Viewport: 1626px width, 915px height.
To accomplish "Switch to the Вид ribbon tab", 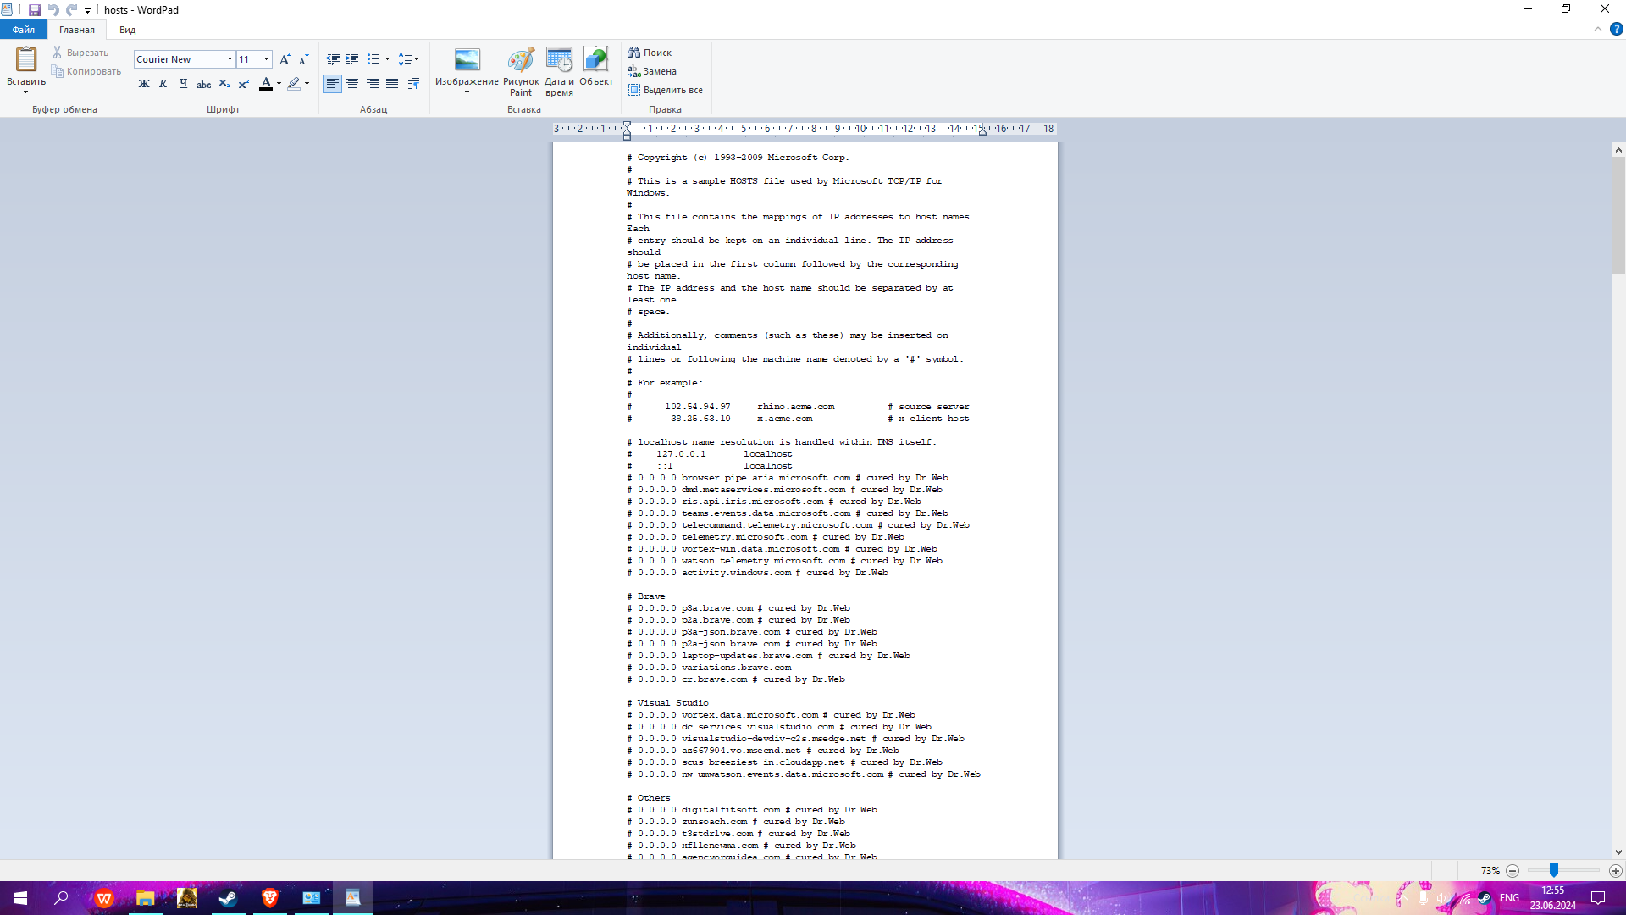I will pos(127,30).
